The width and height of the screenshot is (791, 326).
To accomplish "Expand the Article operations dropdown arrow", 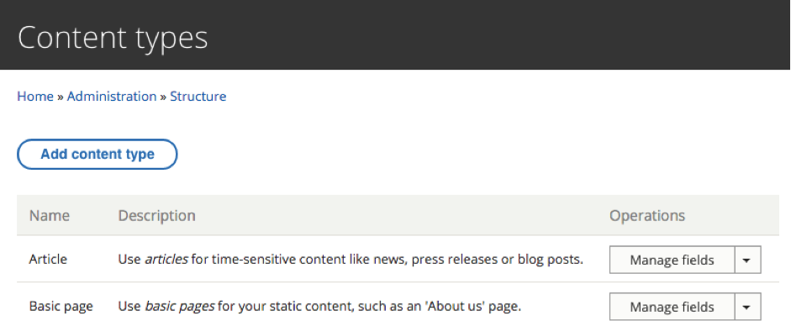I will click(x=747, y=260).
